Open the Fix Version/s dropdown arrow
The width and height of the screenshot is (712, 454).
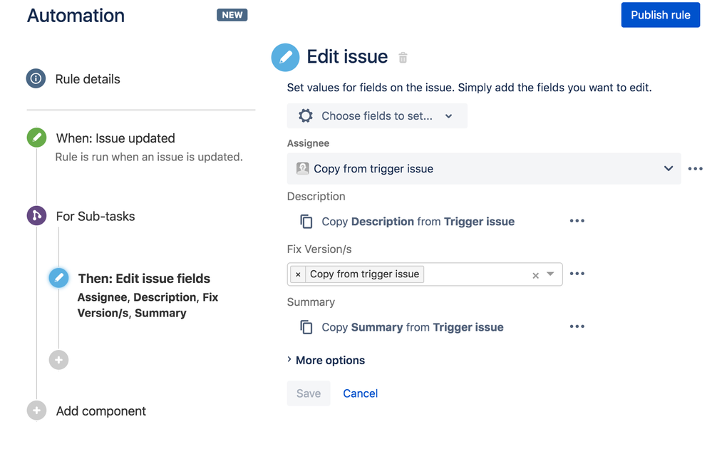point(550,274)
